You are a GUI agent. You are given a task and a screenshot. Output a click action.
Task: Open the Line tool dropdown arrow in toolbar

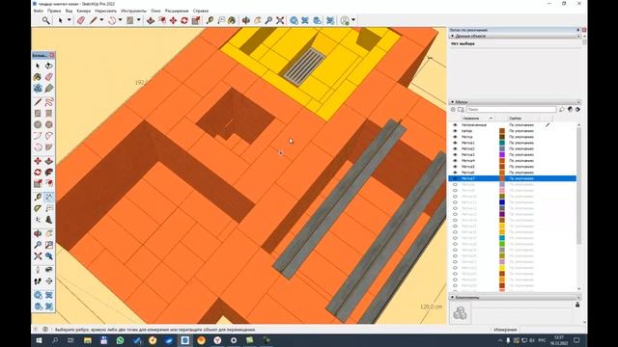pos(101,20)
